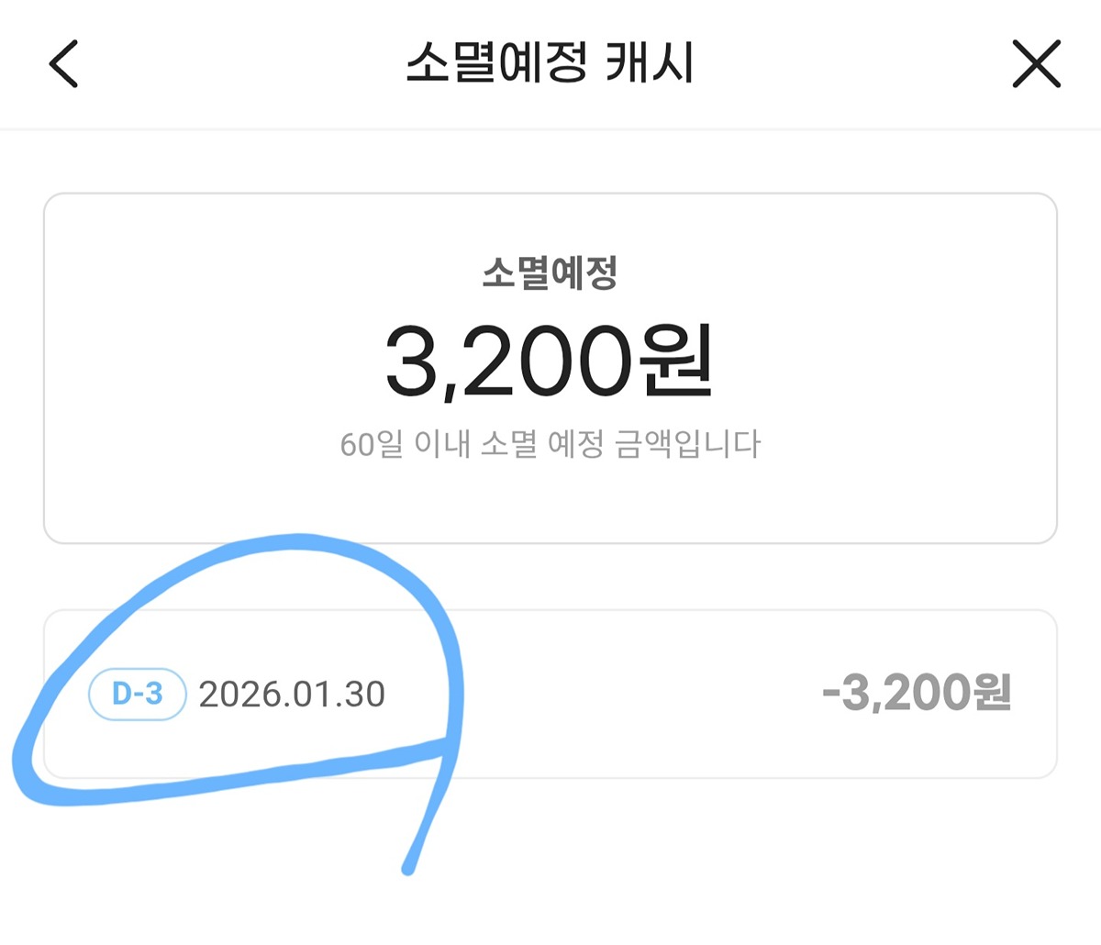Tap the 60일 text in the notice line

pos(372,445)
